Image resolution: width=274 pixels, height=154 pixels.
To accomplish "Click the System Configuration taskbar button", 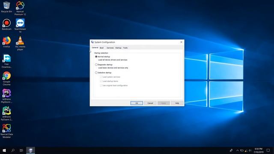I will pyautogui.click(x=30, y=150).
